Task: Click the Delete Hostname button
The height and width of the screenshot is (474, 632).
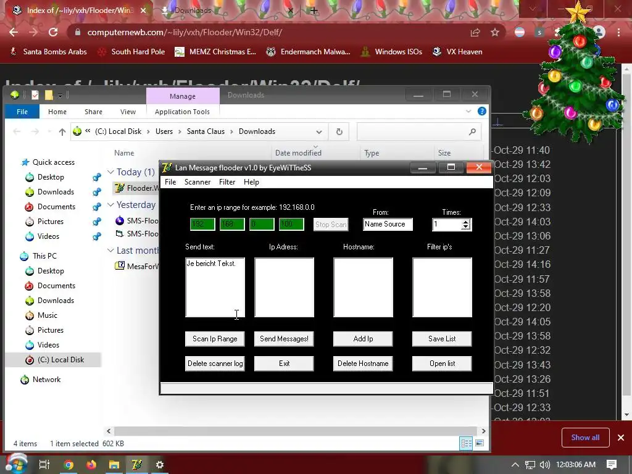Action: coord(363,364)
